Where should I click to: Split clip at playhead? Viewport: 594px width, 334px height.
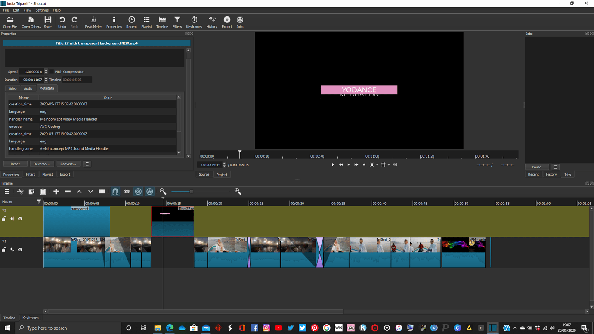point(102,192)
